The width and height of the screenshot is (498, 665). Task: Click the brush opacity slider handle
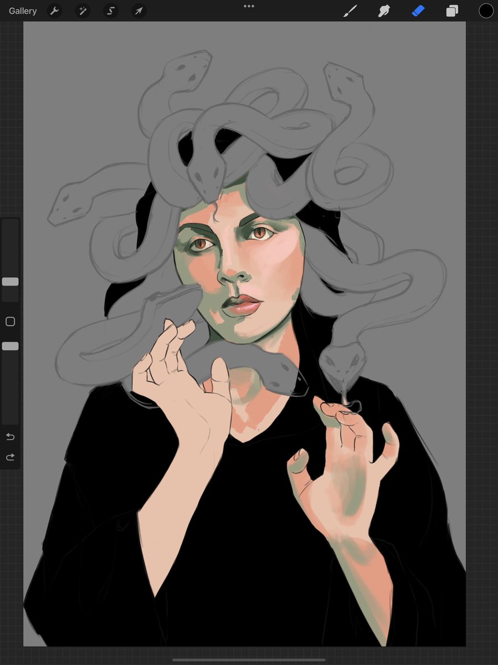click(x=10, y=346)
